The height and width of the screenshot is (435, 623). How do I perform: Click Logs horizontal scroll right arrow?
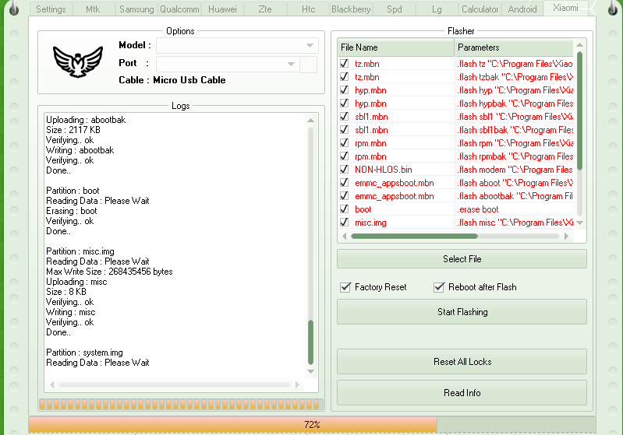tap(303, 384)
